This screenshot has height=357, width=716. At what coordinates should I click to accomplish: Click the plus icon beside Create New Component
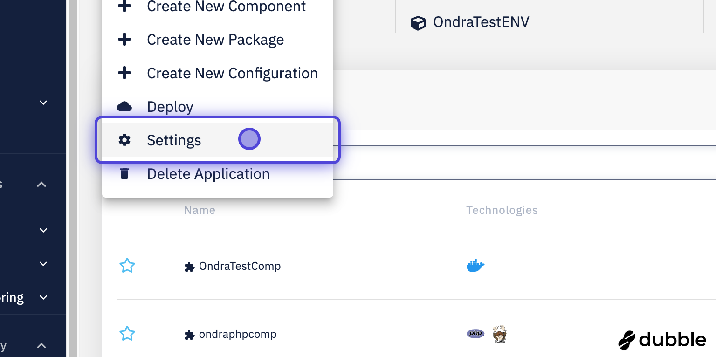pos(124,7)
